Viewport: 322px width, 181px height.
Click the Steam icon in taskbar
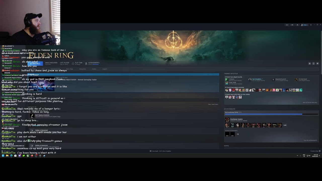44,156
